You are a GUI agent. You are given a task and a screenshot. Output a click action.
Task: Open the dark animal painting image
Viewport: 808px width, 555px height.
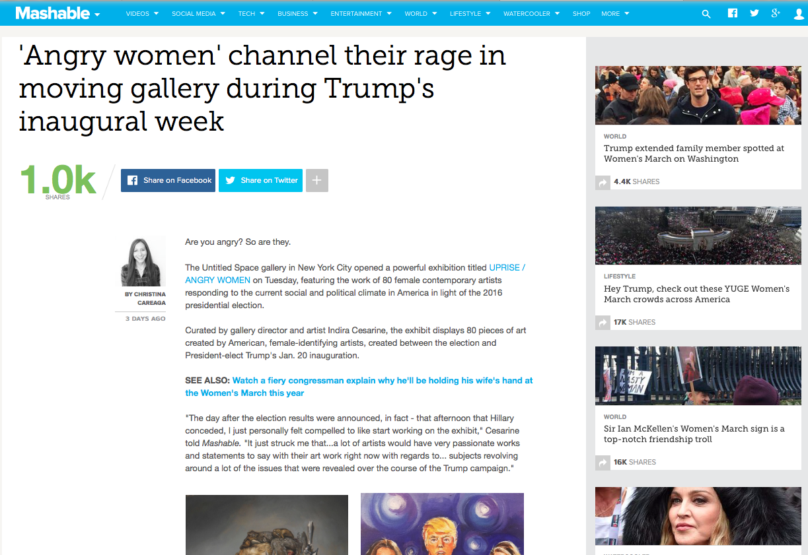[266, 524]
